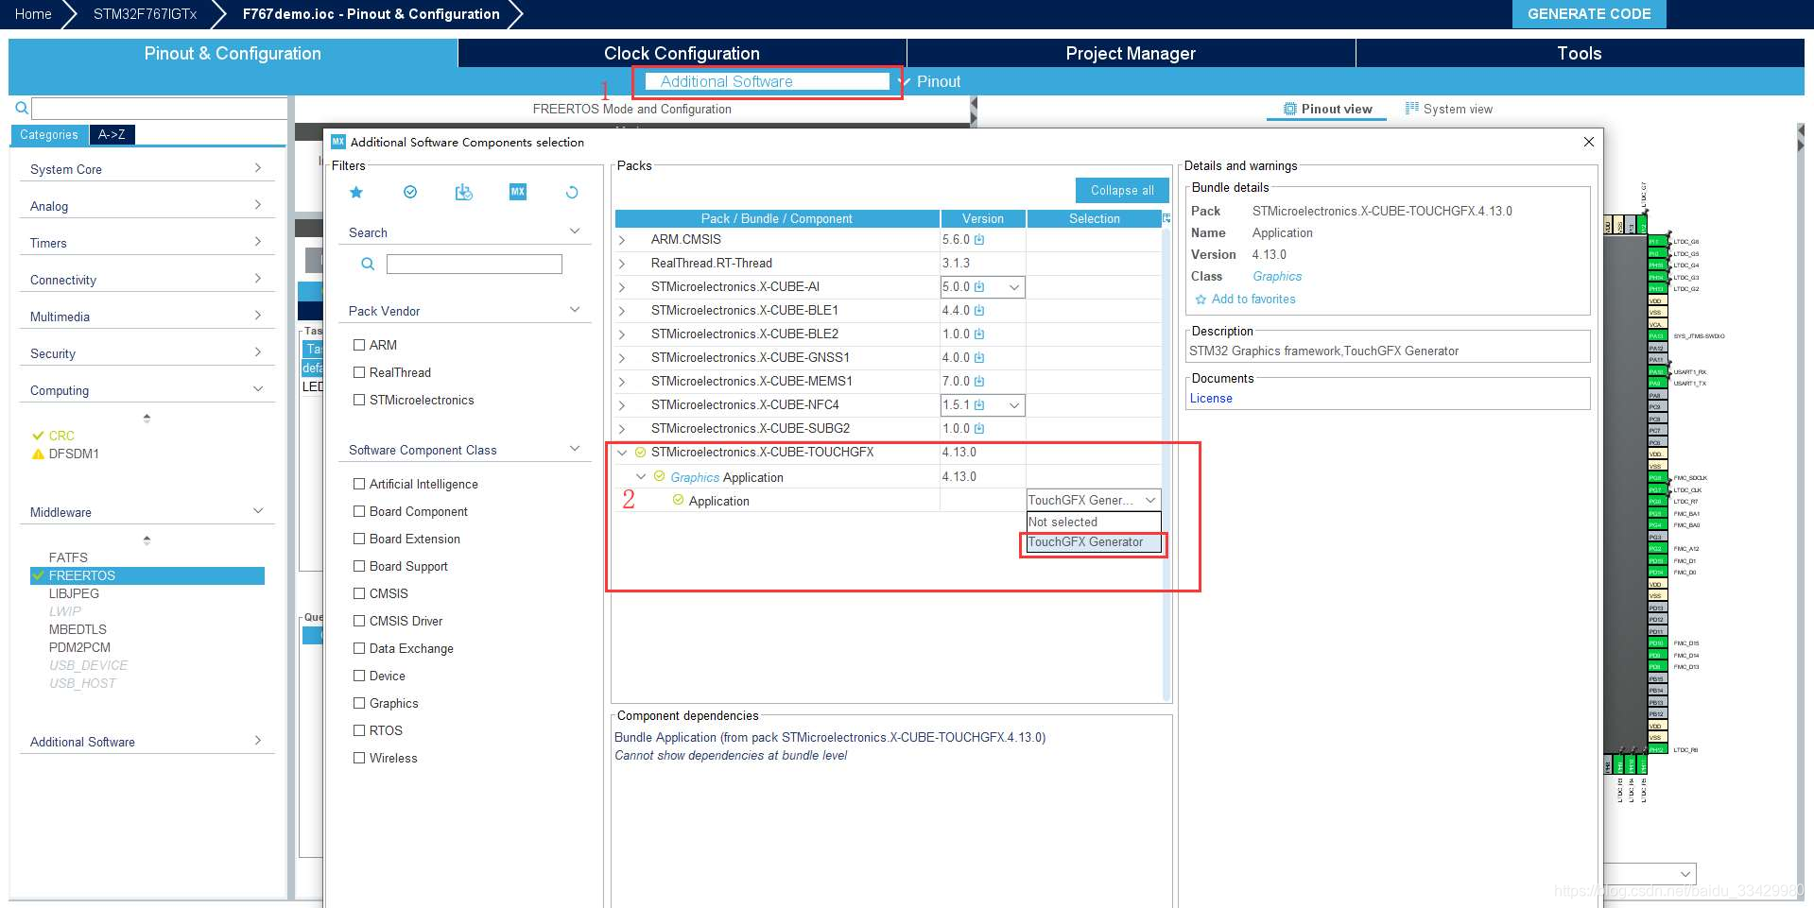Expand the ARM.CMSIS pack row

tap(622, 240)
